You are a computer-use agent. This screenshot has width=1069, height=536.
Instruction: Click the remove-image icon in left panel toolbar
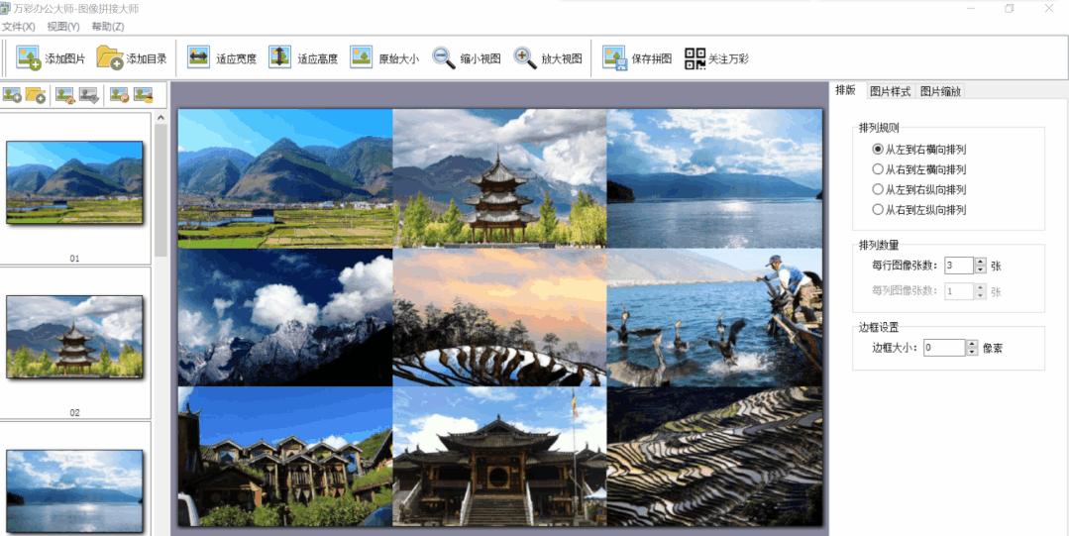tap(119, 95)
